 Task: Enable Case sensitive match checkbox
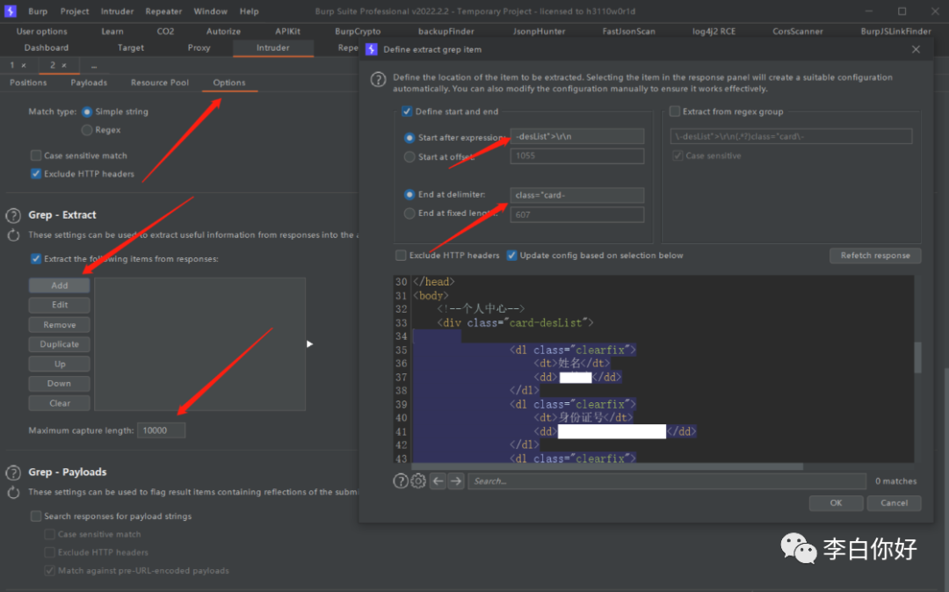click(x=36, y=155)
